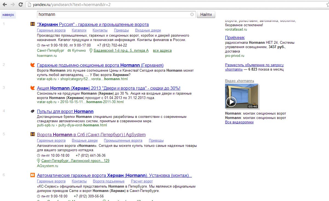329x201 pixels.
Task: Open the Ворота подъемные sitelink
Action: pyautogui.click(x=109, y=181)
